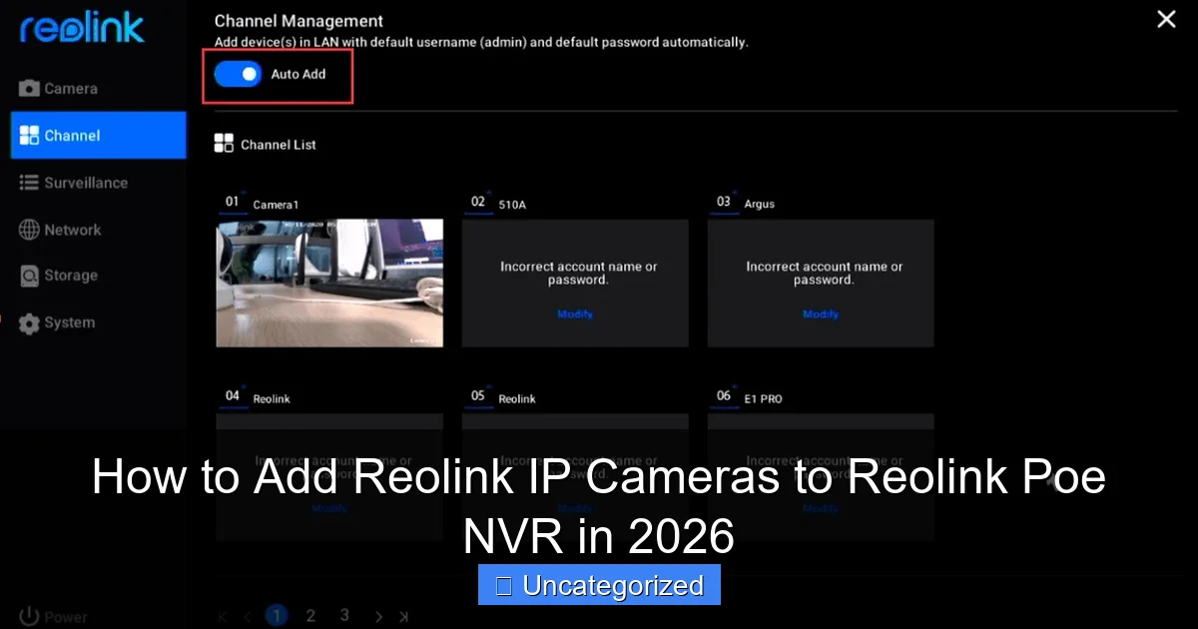Jump to last page with skip arrow
The height and width of the screenshot is (629, 1198).
point(404,615)
